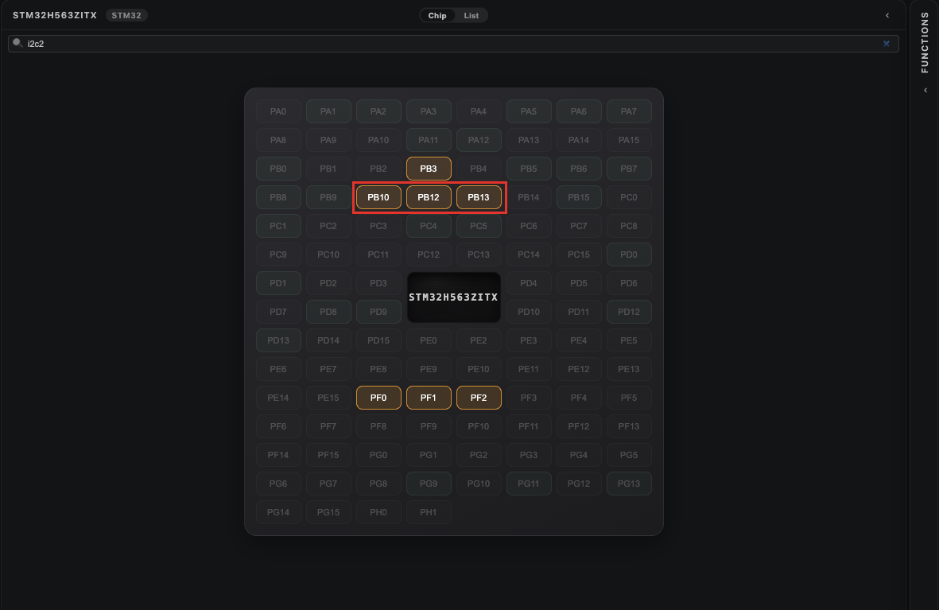
Task: Select pin PD0
Action: point(629,254)
